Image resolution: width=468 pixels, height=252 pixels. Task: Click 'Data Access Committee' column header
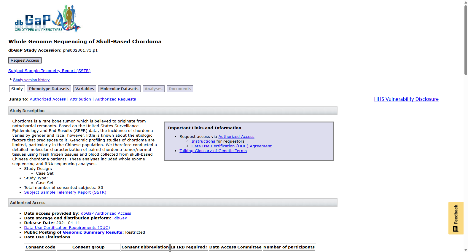point(235,247)
